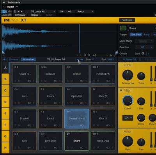
Task: Click the bypass curve icon beside power
Action: (9, 12)
